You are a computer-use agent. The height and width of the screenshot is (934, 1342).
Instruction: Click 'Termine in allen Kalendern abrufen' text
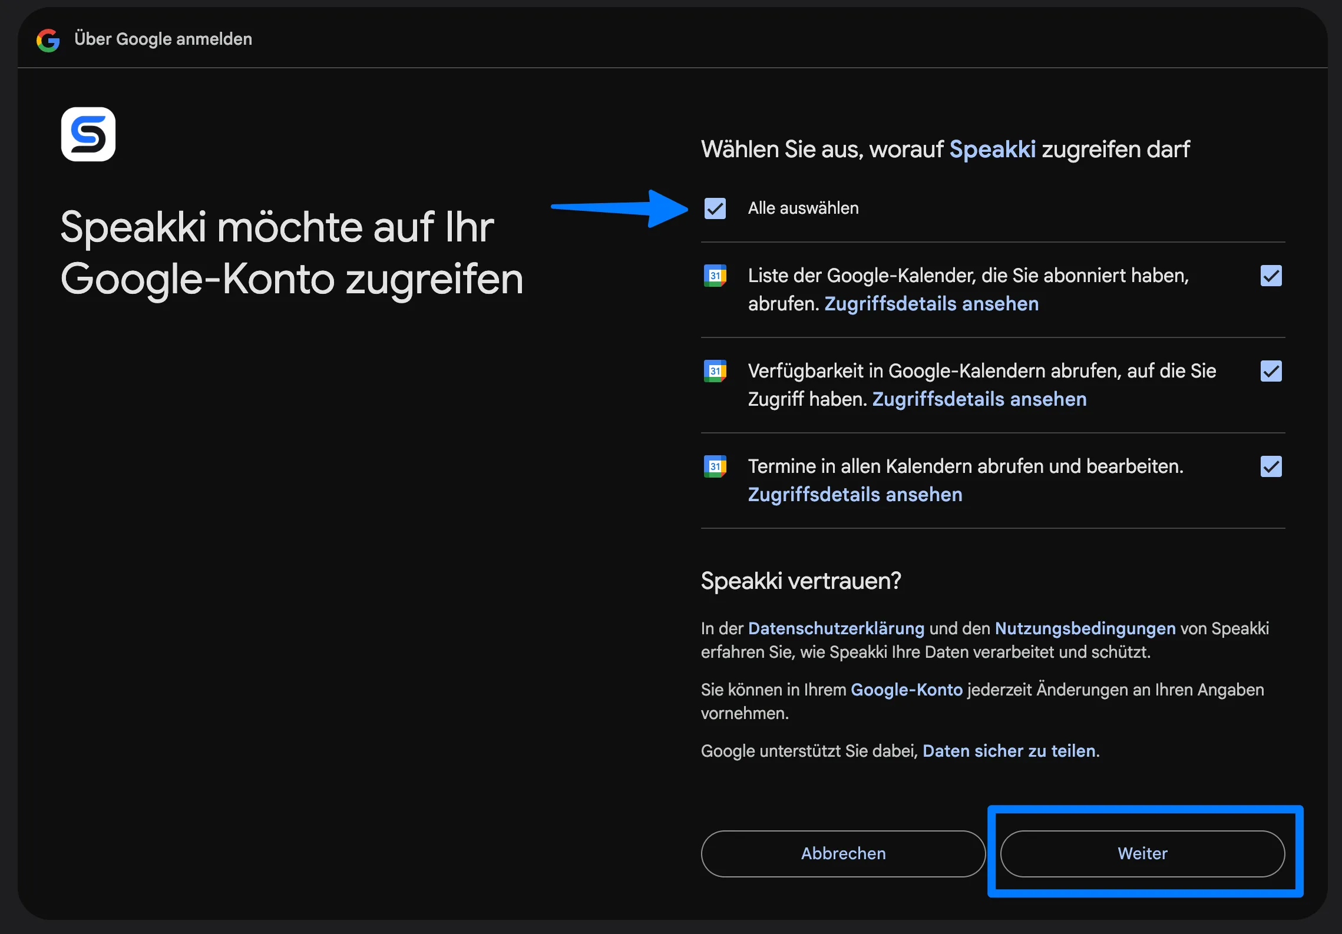pos(966,466)
